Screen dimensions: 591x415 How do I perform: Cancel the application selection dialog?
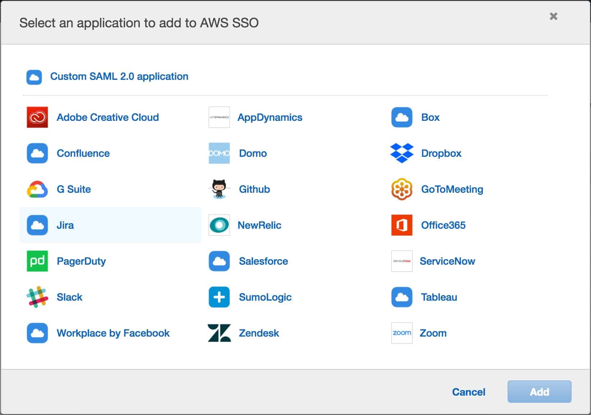coord(468,392)
